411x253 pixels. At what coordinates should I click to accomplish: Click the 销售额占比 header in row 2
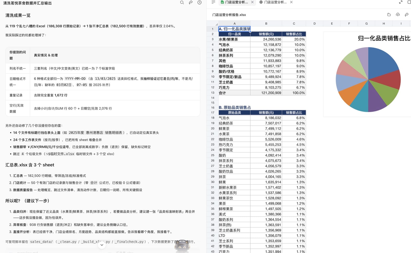coord(294,34)
